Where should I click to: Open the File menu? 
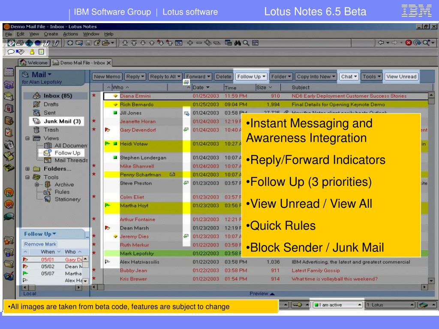tap(9, 34)
